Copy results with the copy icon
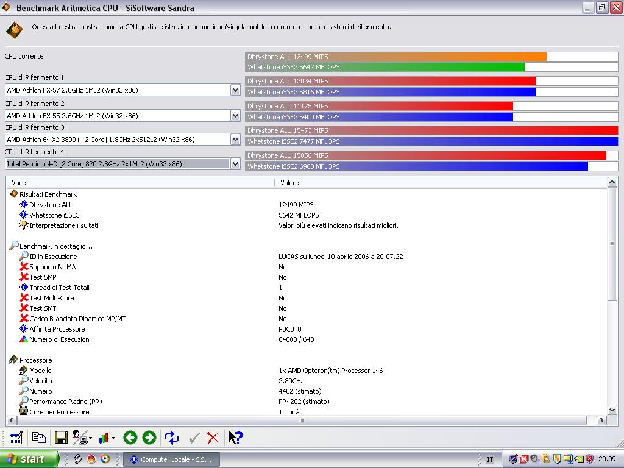Image resolution: width=624 pixels, height=468 pixels. click(x=38, y=438)
